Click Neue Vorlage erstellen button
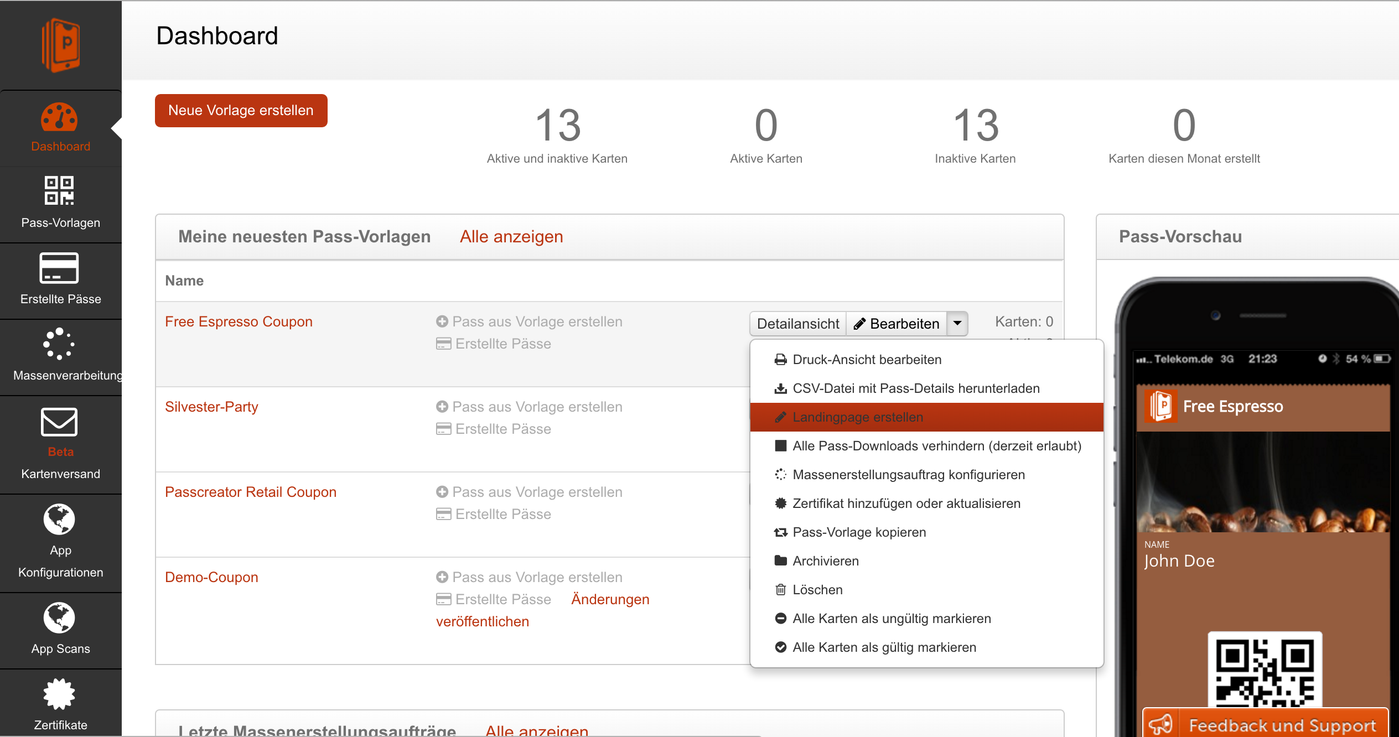Viewport: 1399px width, 737px height. pyautogui.click(x=241, y=111)
